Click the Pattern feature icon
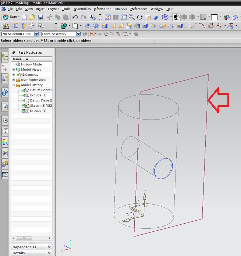The width and height of the screenshot is (241, 256). coord(180,26)
